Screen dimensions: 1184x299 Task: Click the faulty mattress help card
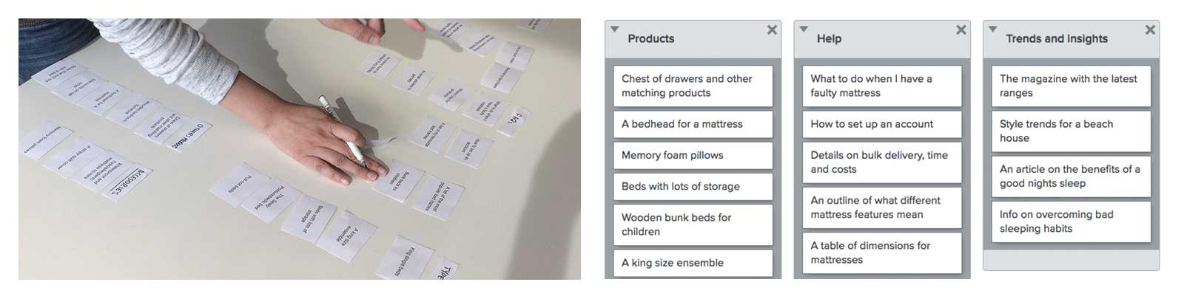(x=882, y=86)
